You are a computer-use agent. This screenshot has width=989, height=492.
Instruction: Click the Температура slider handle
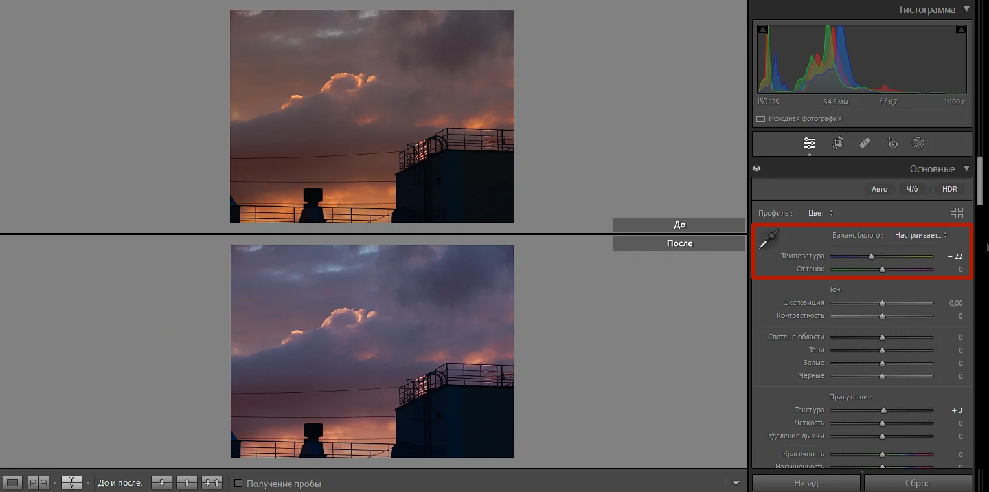tap(871, 256)
